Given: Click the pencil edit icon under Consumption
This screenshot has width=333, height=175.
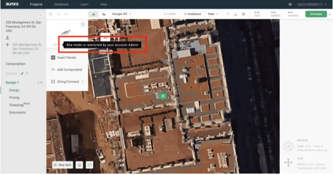Looking at the screenshot, I should pos(22,74).
